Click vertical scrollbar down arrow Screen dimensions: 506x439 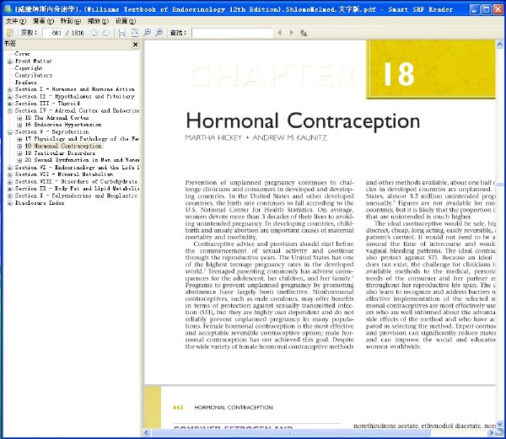coord(499,425)
